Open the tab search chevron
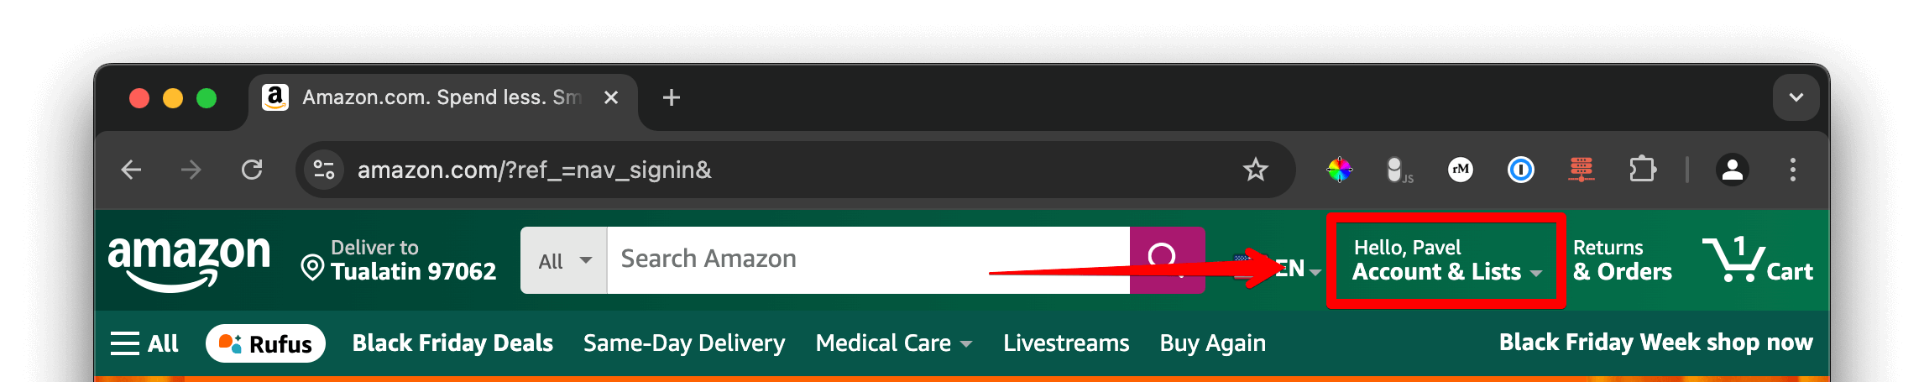 (x=1796, y=97)
